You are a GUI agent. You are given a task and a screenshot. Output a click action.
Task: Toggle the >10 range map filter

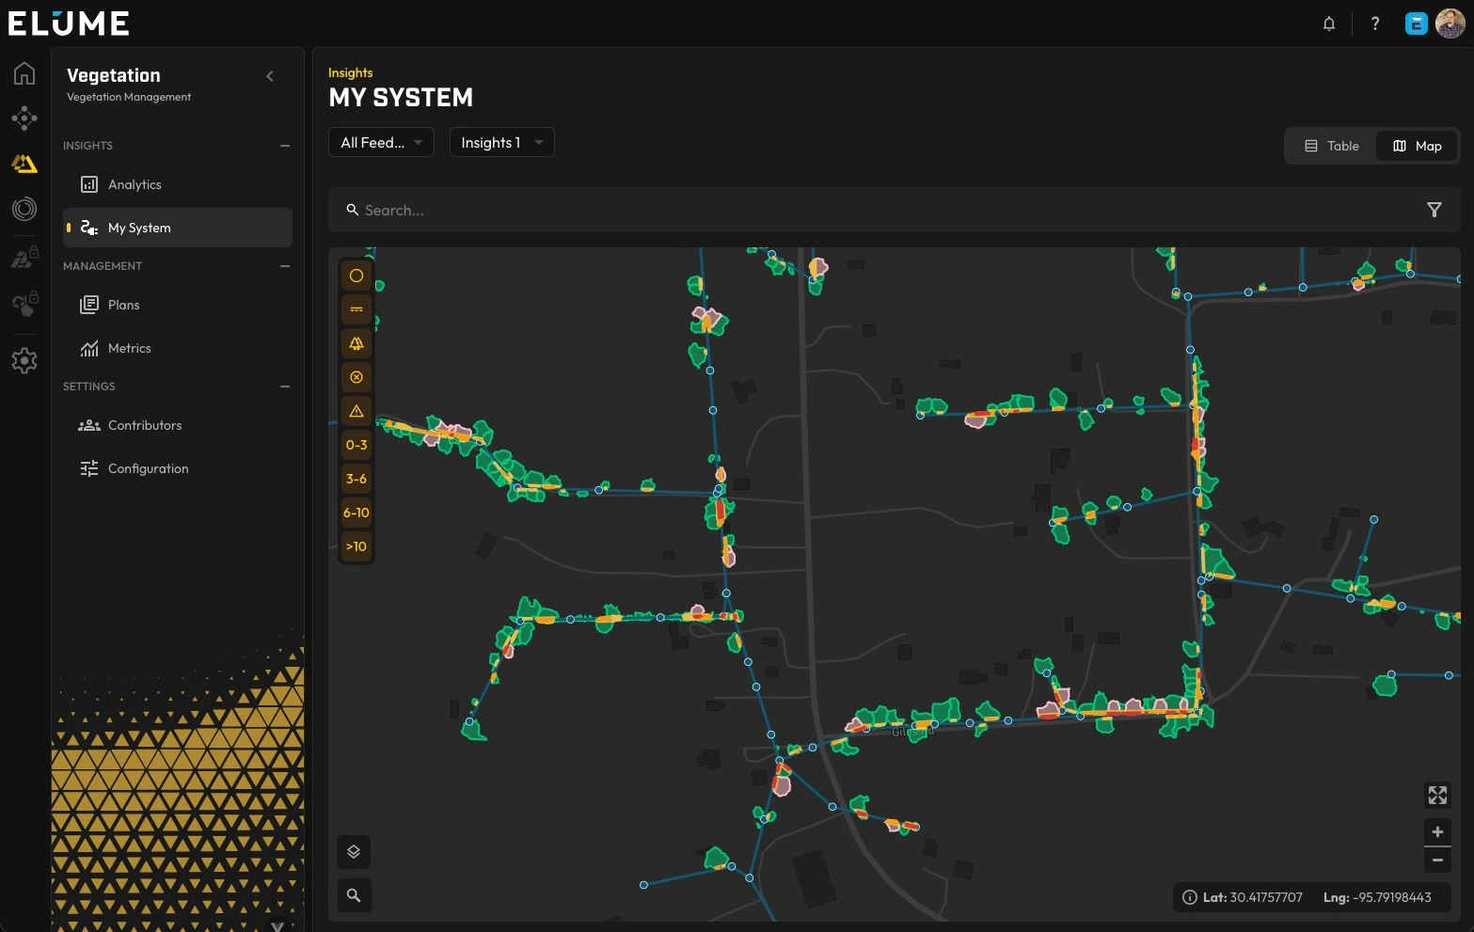(x=357, y=546)
